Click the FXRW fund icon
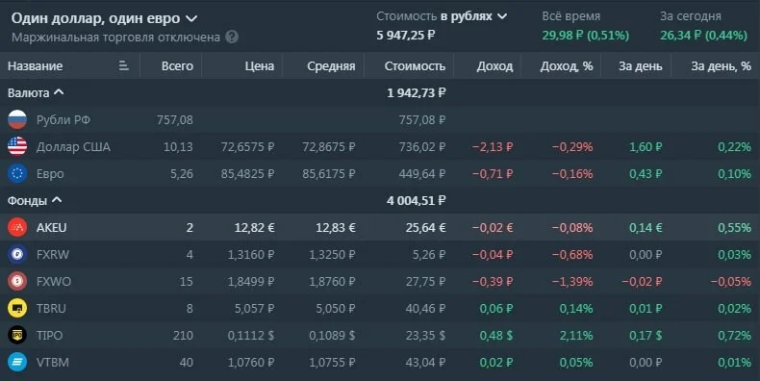 click(x=17, y=254)
